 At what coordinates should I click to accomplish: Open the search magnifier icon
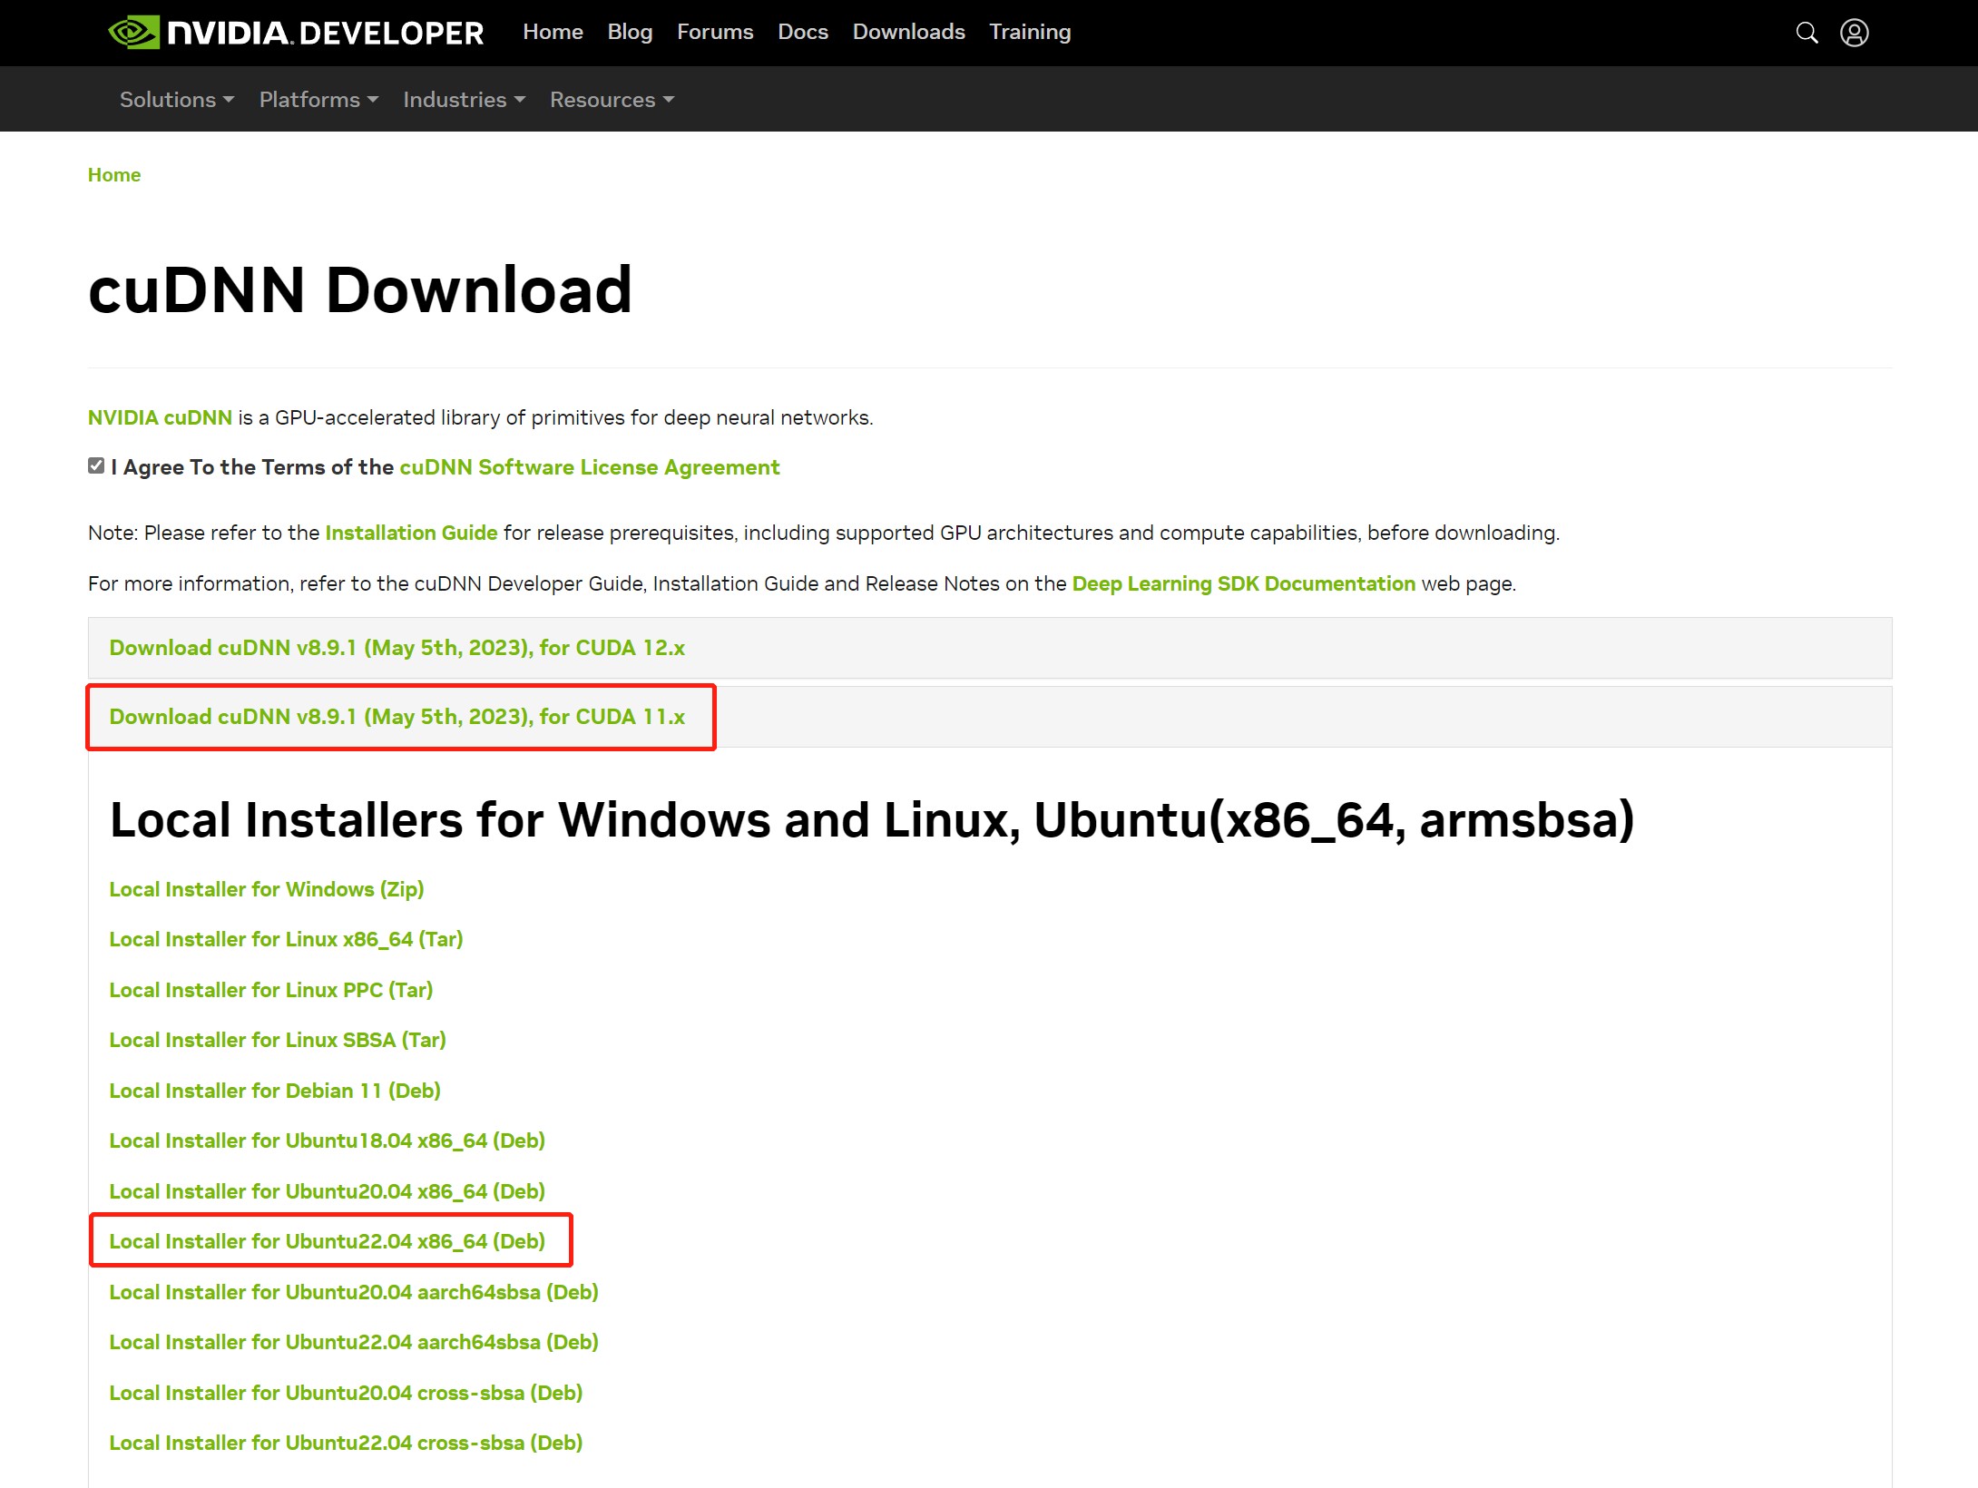[x=1807, y=33]
